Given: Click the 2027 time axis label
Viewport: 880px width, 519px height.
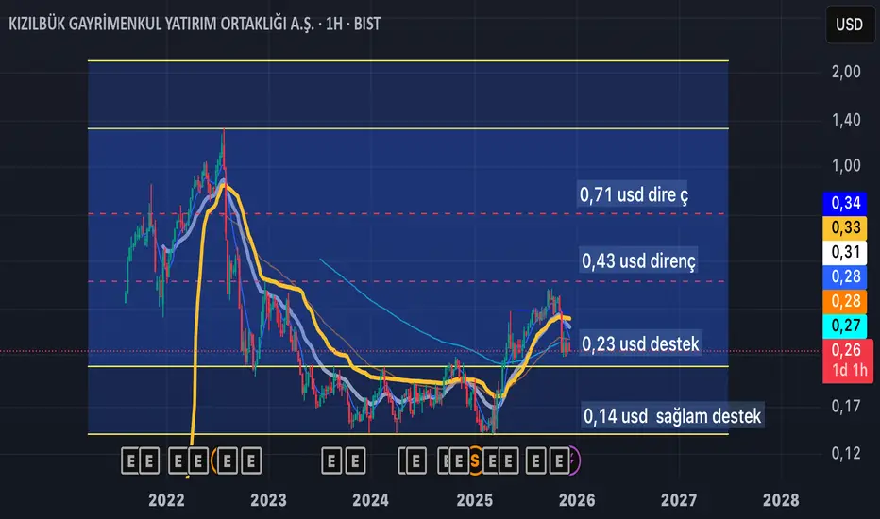Looking at the screenshot, I should click(x=679, y=500).
